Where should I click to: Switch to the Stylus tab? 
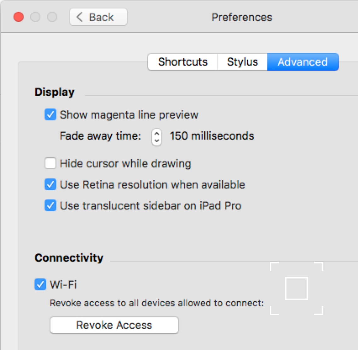click(x=242, y=62)
